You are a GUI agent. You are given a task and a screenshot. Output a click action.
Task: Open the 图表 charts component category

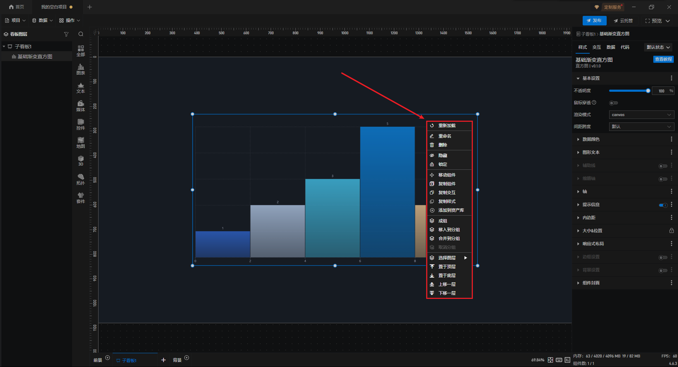[81, 69]
